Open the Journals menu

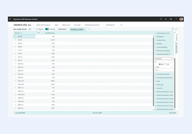(x=78, y=25)
